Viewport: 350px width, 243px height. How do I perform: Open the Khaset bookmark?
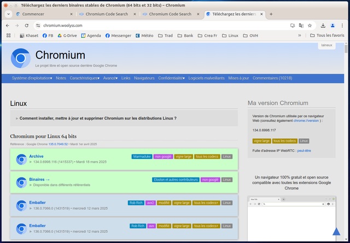29,35
